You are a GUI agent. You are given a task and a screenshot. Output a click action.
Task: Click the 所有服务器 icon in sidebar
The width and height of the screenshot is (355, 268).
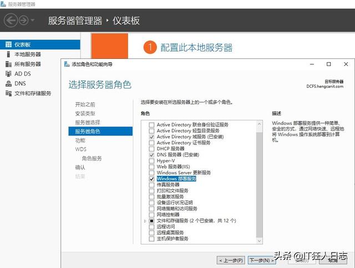click(8, 64)
